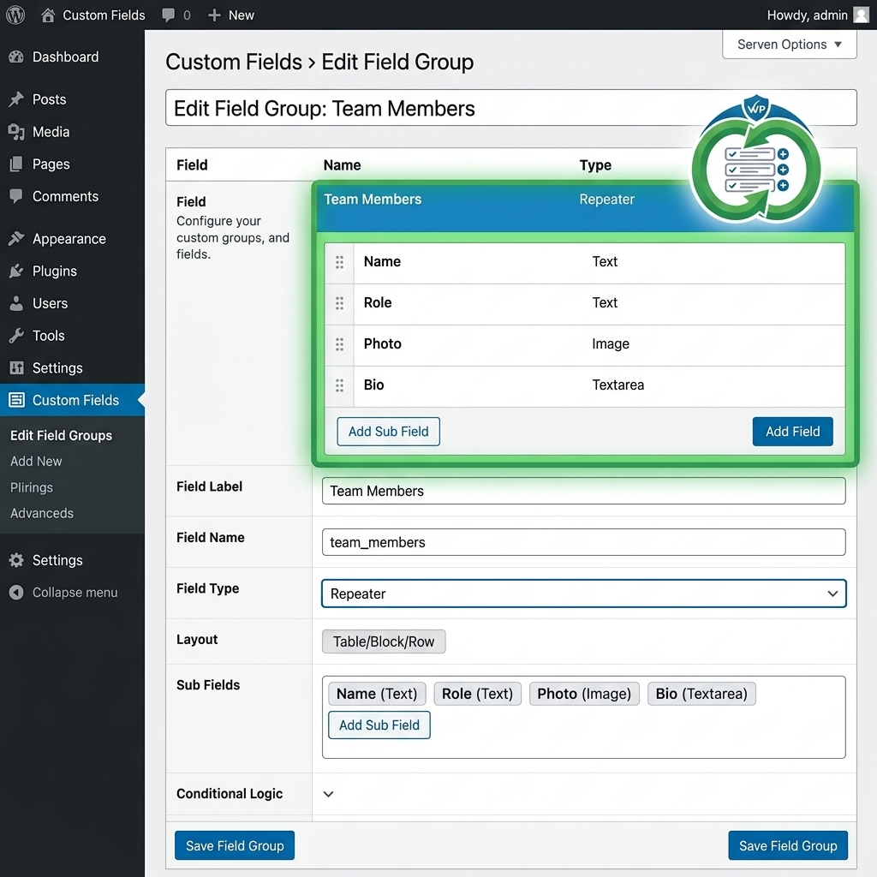Open the Users menu item
The image size is (877, 877).
50,303
